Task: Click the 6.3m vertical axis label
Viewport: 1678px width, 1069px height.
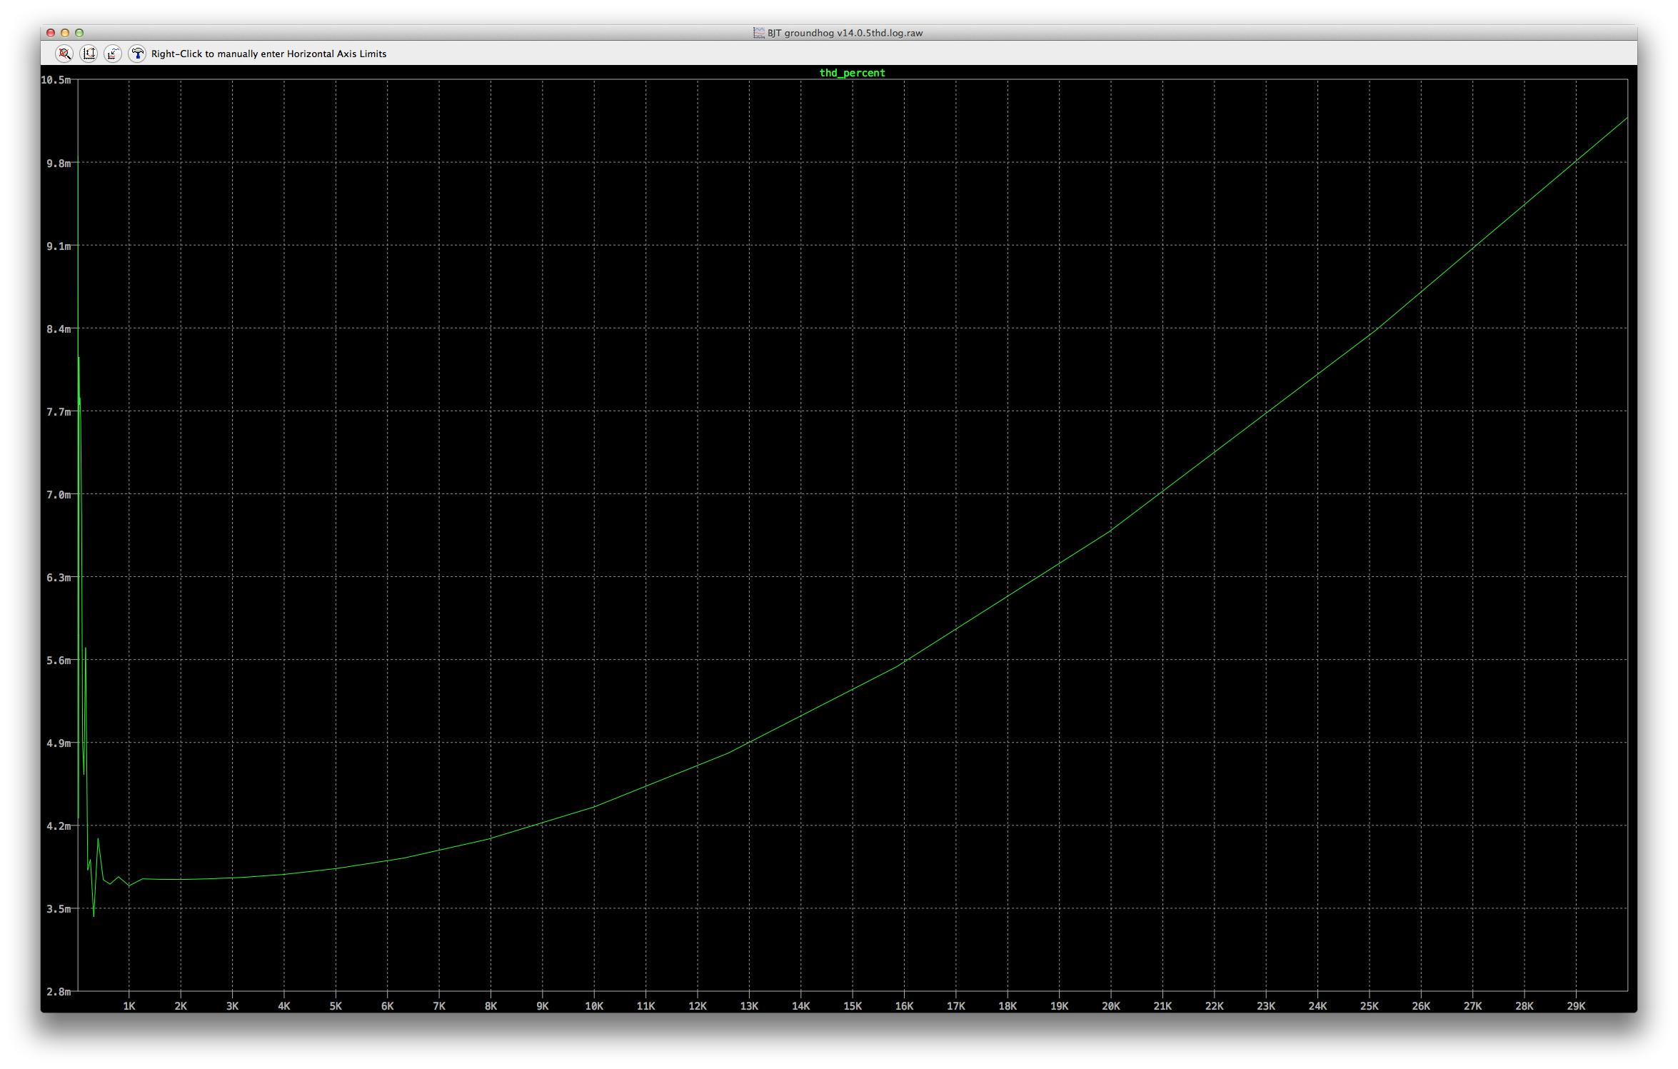Action: click(x=59, y=578)
